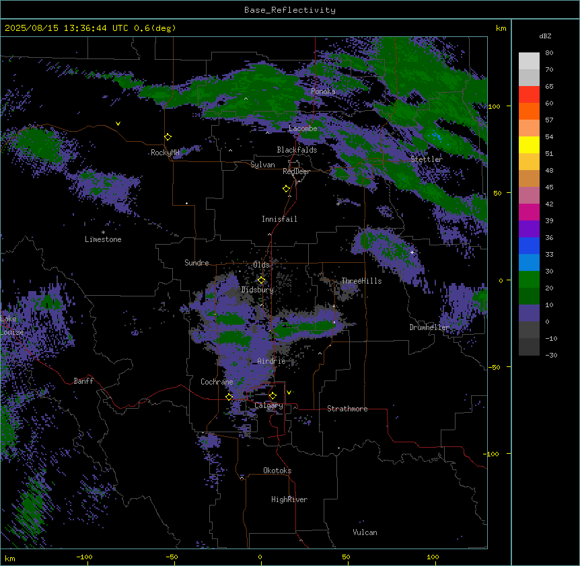This screenshot has width=580, height=566.
Task: Click the Sylvan label
Action: click(x=262, y=165)
